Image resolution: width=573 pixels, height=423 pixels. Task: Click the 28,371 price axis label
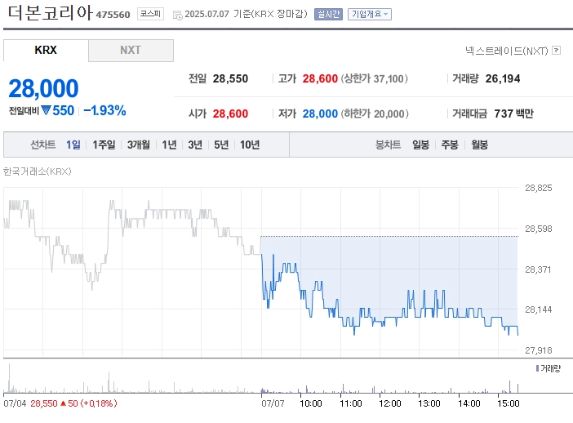coord(538,269)
